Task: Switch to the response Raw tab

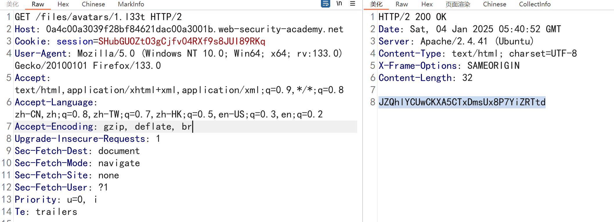Action: tap(402, 4)
